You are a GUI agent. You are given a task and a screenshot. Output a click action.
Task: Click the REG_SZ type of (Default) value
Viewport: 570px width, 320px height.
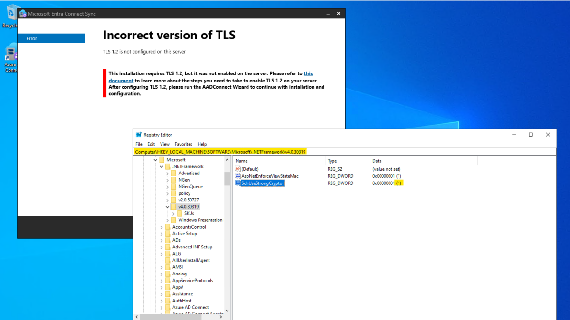(x=336, y=169)
